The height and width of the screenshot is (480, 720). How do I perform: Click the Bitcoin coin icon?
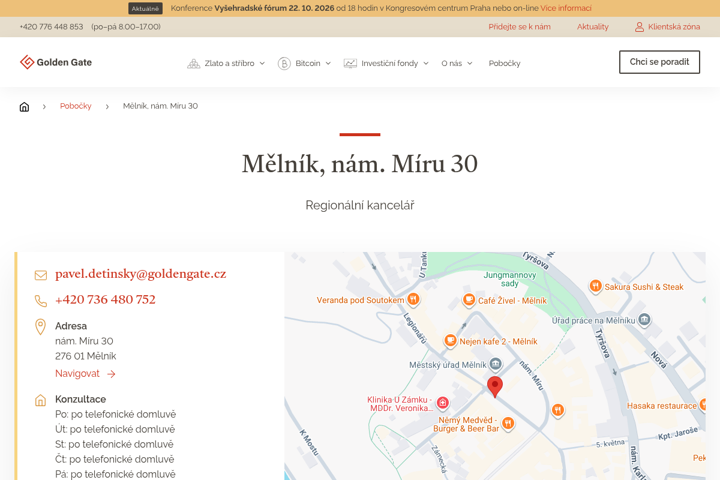pyautogui.click(x=284, y=63)
